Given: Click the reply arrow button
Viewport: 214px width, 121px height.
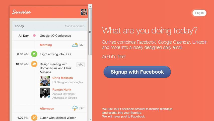Looking at the screenshot, I should (x=81, y=65).
